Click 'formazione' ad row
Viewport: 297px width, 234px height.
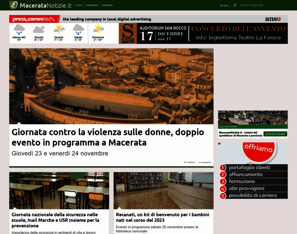point(254,181)
